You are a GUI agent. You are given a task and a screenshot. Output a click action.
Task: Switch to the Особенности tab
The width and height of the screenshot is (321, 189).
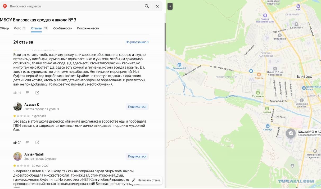point(63,28)
